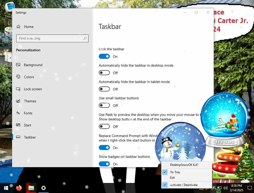The image size is (254, 193).
Task: Open the Action Center notification icon
Action: pyautogui.click(x=250, y=188)
